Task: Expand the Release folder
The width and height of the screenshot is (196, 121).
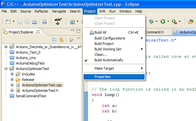Action: [x=12, y=80]
